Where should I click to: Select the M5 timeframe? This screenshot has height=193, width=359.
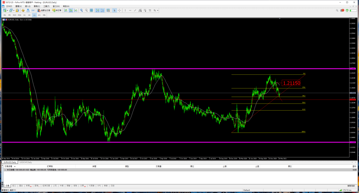9,15
